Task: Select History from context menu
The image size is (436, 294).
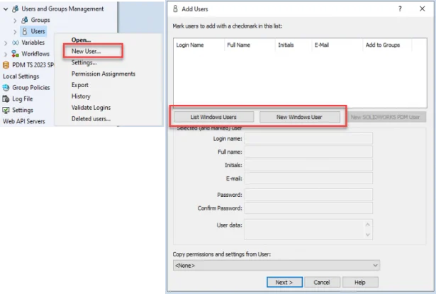Action: 81,96
